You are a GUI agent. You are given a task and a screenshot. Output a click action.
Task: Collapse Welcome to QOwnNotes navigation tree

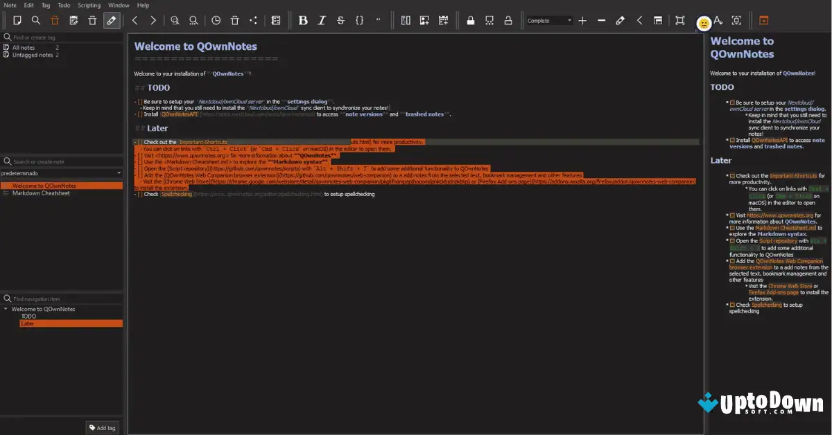(x=6, y=309)
